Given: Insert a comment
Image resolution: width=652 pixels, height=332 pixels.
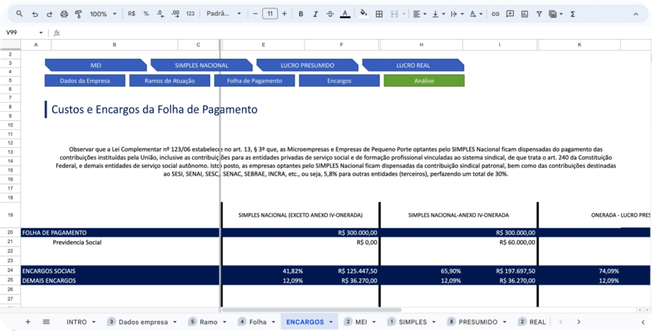Looking at the screenshot, I should (x=510, y=14).
